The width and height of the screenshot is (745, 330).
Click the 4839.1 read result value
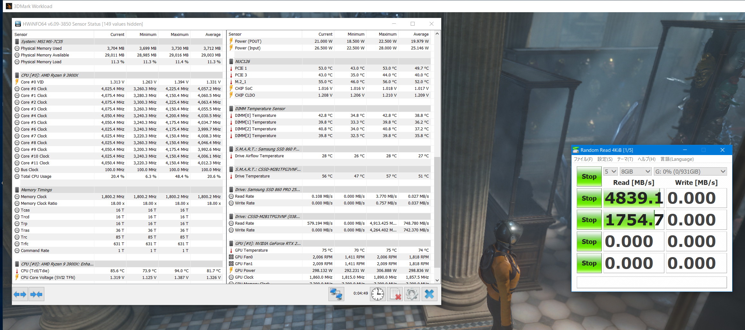click(x=634, y=198)
